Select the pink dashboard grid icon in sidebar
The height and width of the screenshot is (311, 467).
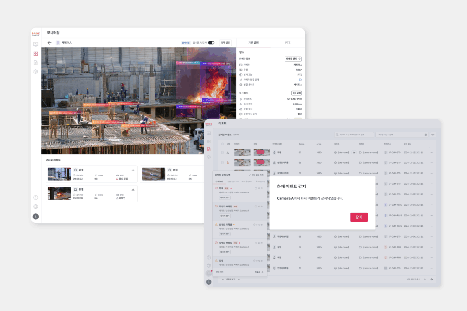tap(36, 53)
